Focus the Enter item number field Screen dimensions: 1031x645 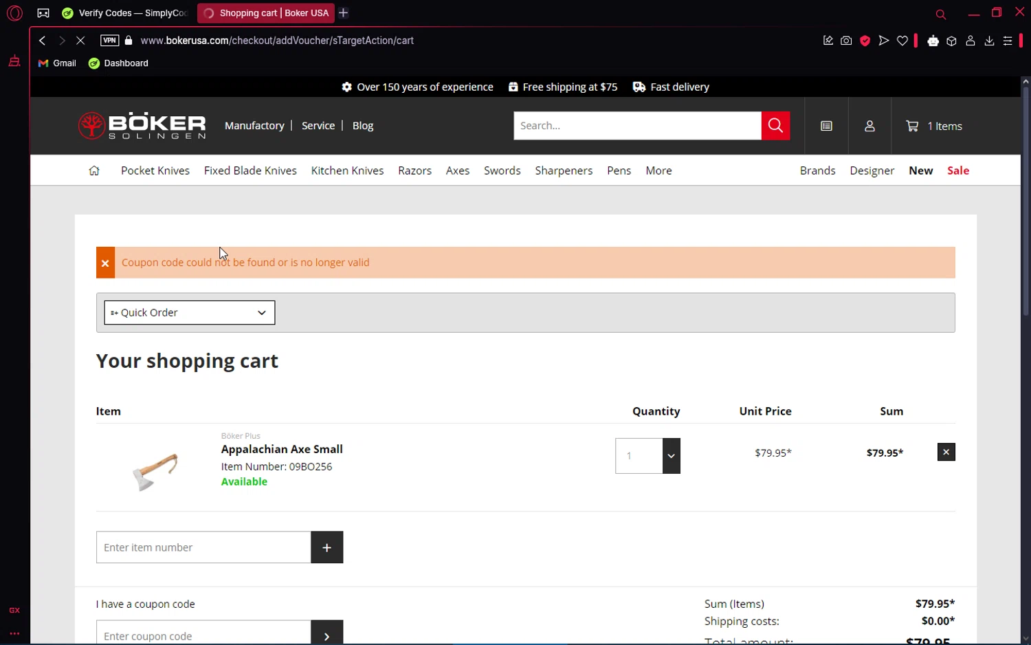point(203,547)
